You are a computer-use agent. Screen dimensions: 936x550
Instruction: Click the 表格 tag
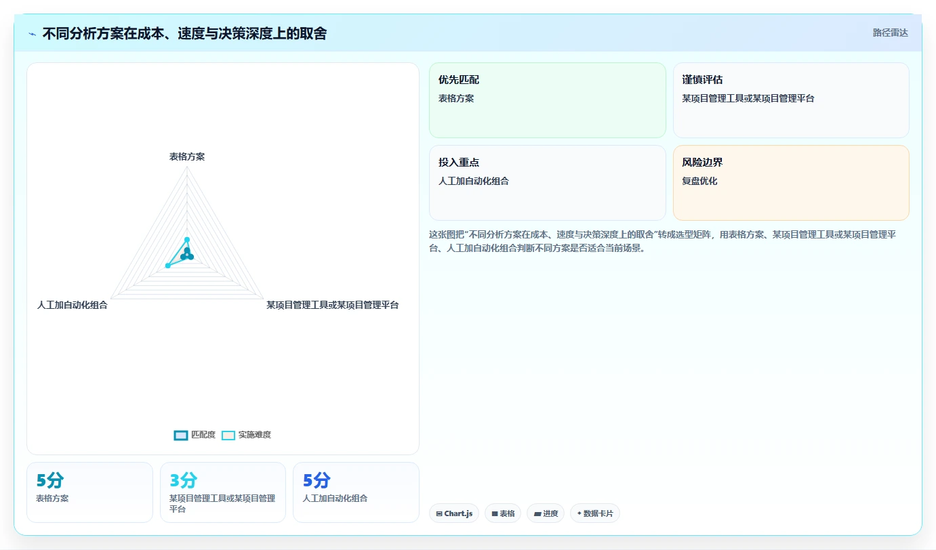pyautogui.click(x=503, y=513)
